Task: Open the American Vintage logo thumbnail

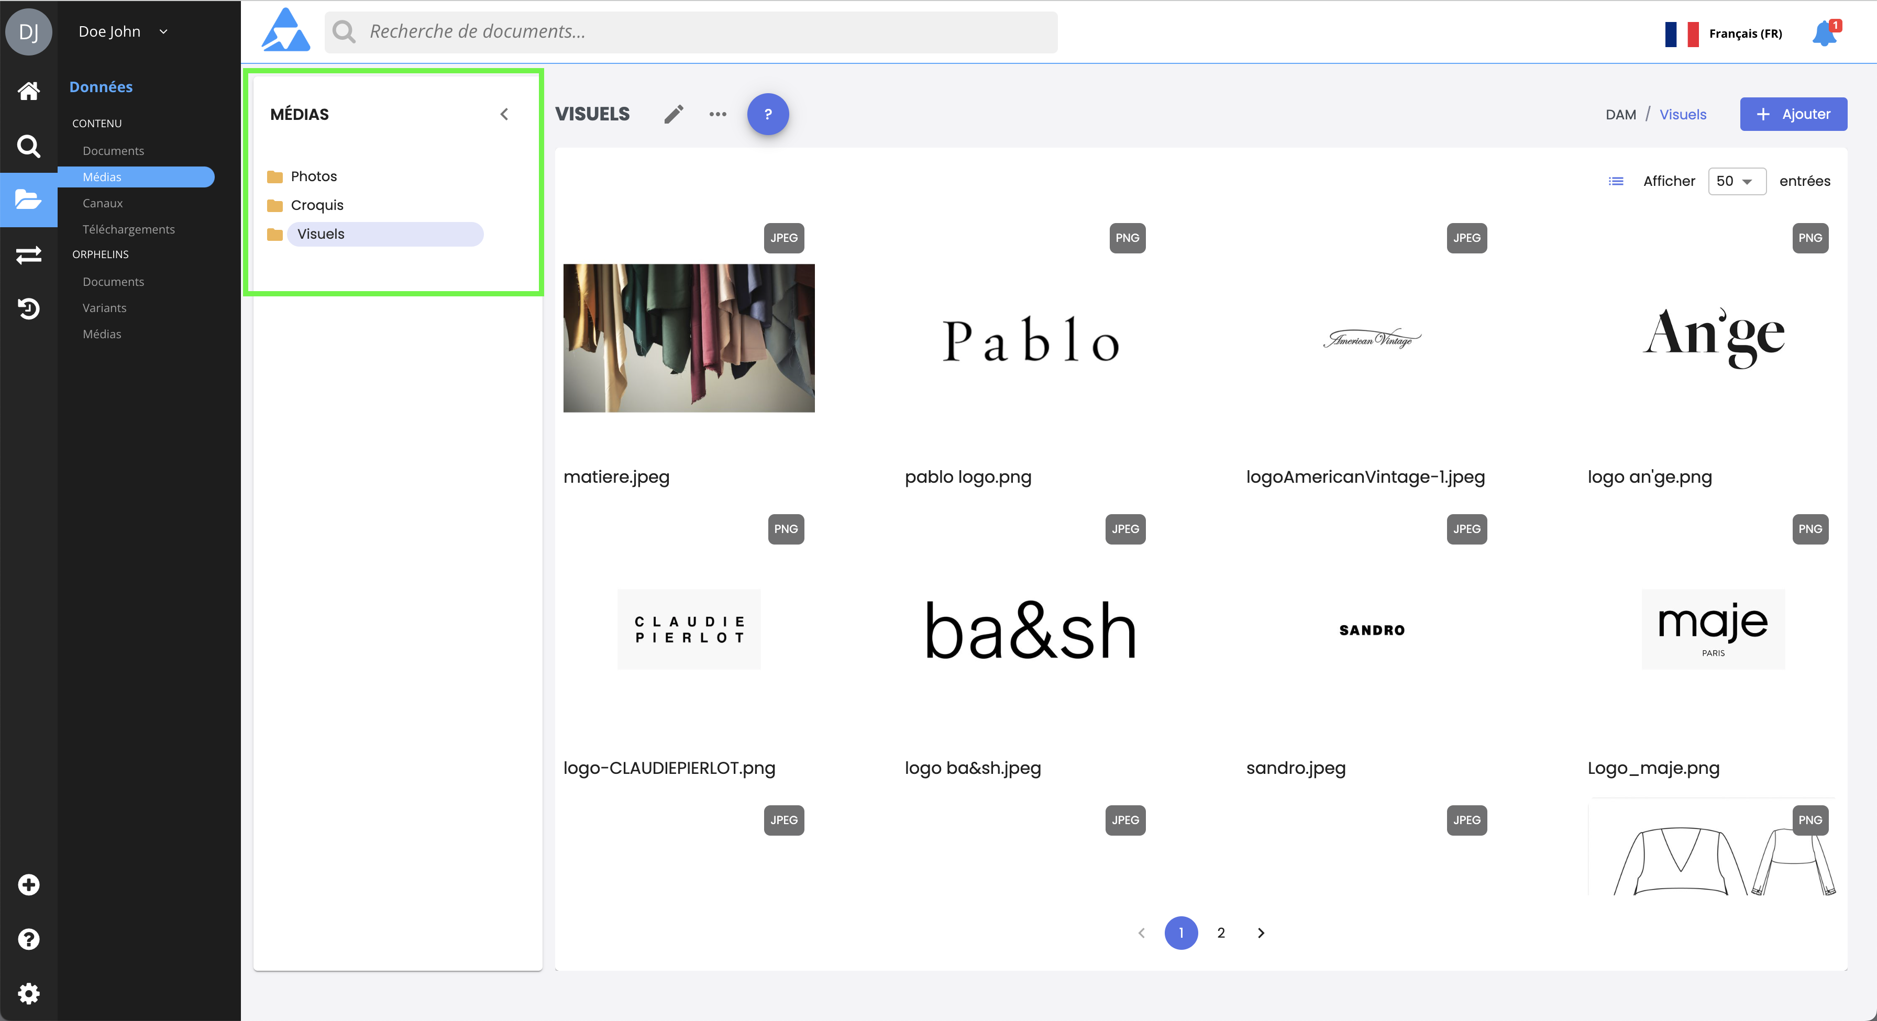Action: click(1372, 339)
